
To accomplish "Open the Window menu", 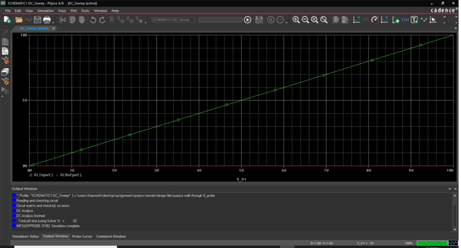I will 100,11.
